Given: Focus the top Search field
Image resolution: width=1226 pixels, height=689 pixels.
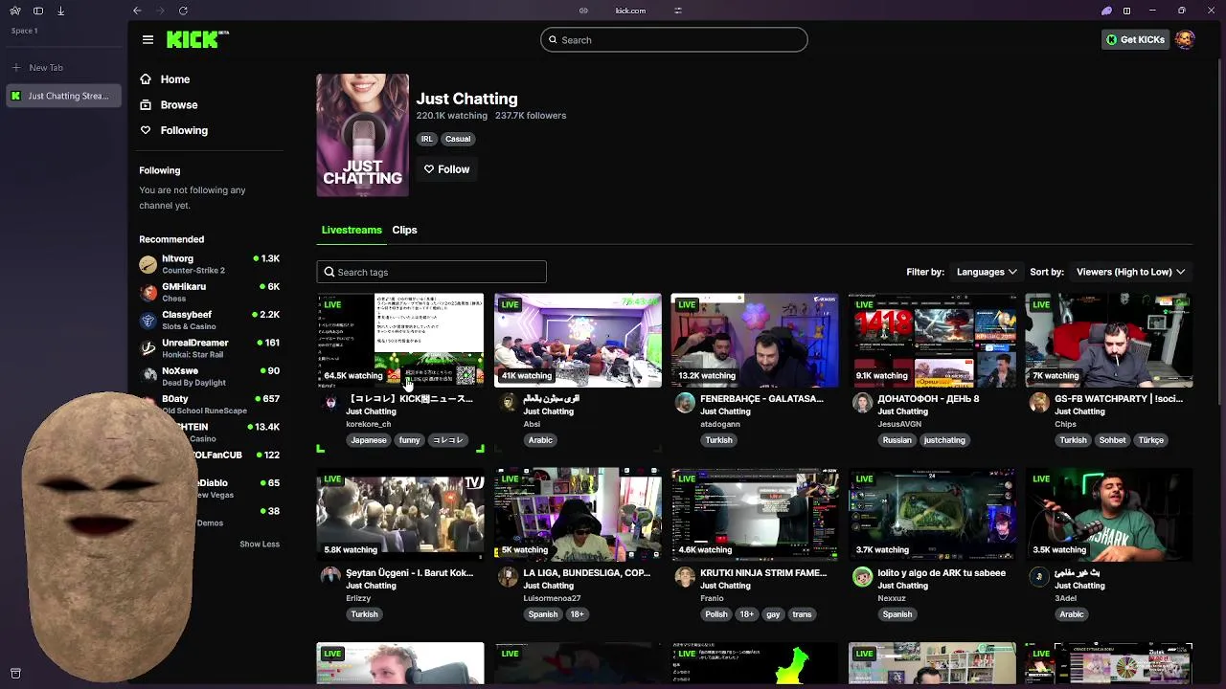Looking at the screenshot, I should click(x=673, y=39).
